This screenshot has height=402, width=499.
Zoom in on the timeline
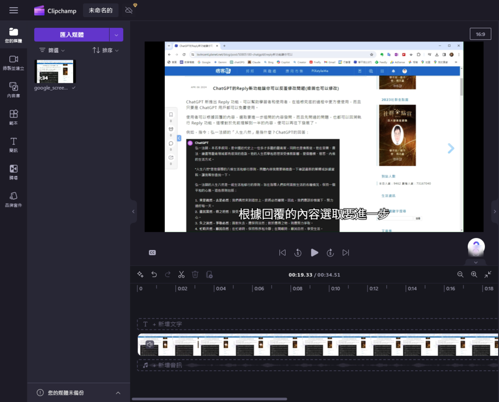click(x=474, y=274)
